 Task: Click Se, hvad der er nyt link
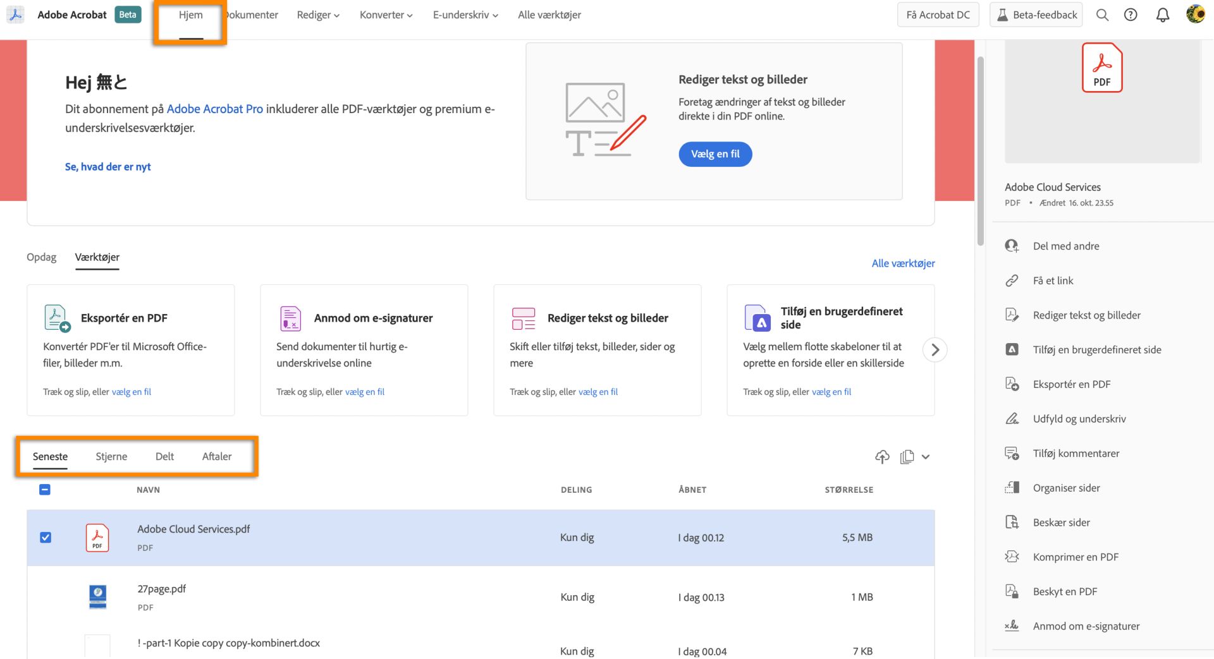click(x=107, y=167)
